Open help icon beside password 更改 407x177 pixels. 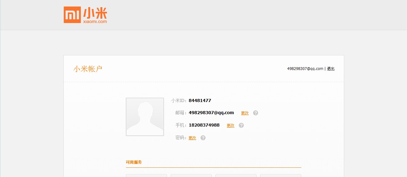pos(203,138)
